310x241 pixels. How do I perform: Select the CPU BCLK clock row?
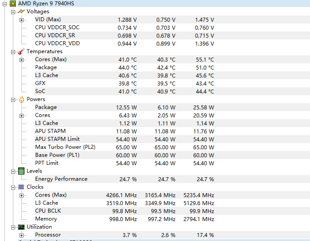pyautogui.click(x=48, y=211)
